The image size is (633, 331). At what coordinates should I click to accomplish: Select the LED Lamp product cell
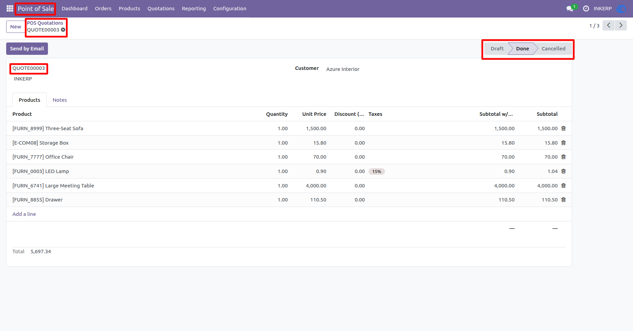pos(41,171)
